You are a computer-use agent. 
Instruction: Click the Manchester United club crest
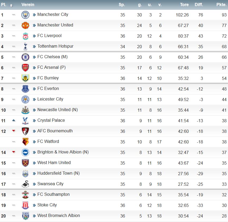click(x=25, y=25)
